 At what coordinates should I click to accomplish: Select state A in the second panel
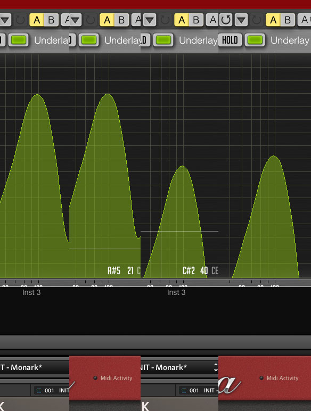[x=107, y=20]
